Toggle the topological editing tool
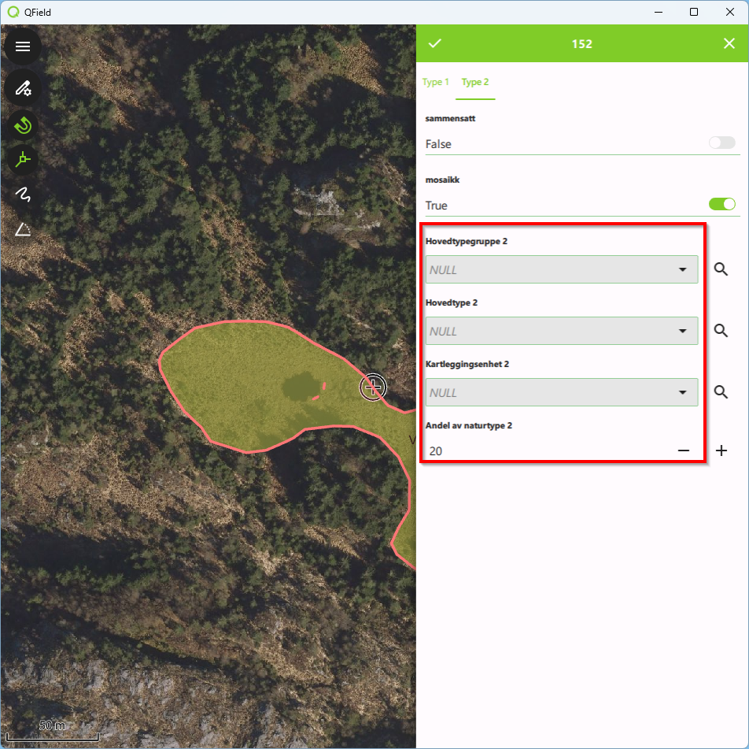Screen dimensions: 749x749 tap(23, 159)
